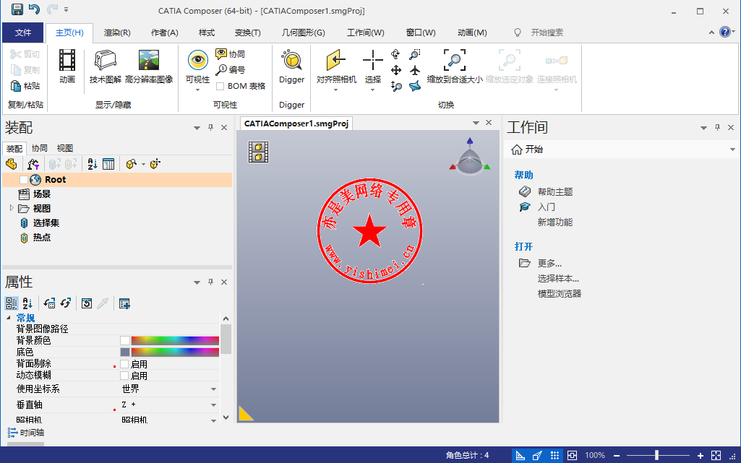Expand the 视图 tree node

click(x=12, y=208)
